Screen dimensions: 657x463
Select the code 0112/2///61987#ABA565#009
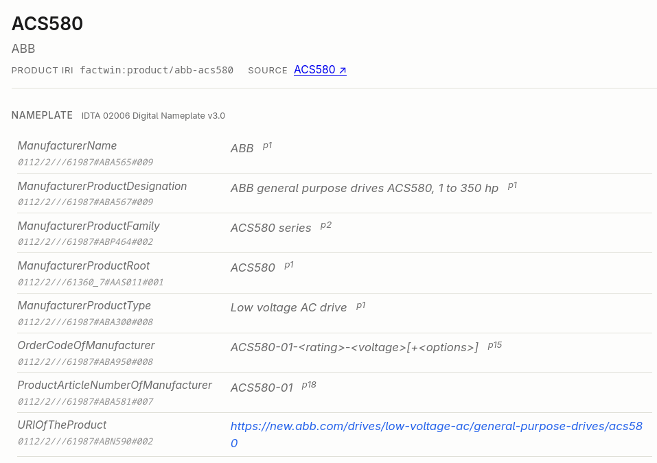[x=86, y=162]
